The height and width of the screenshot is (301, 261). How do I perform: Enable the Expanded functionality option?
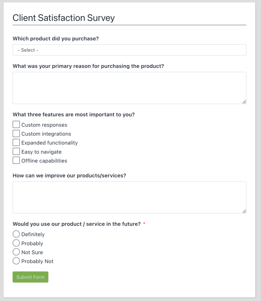coord(16,142)
